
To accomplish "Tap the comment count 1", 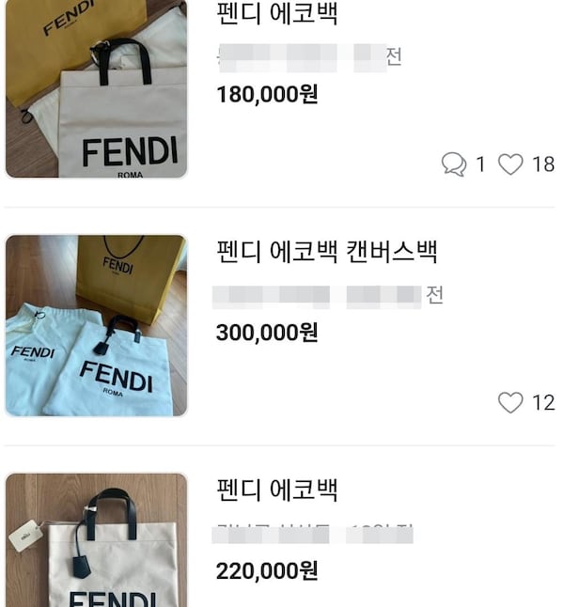I will (x=480, y=164).
